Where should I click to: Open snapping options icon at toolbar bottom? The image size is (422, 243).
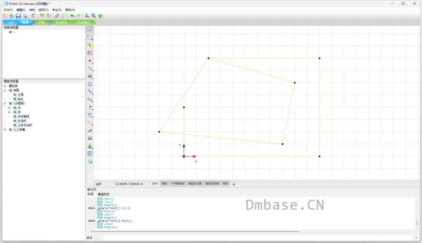pos(90,162)
